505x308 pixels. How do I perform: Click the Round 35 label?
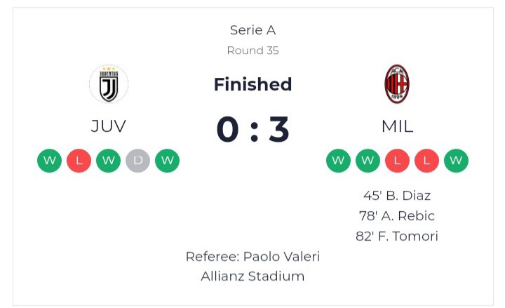pyautogui.click(x=252, y=51)
